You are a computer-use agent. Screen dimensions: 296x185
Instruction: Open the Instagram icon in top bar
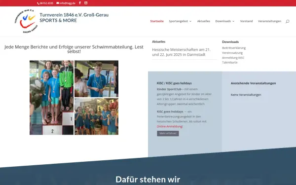pyautogui.click(x=86, y=3)
